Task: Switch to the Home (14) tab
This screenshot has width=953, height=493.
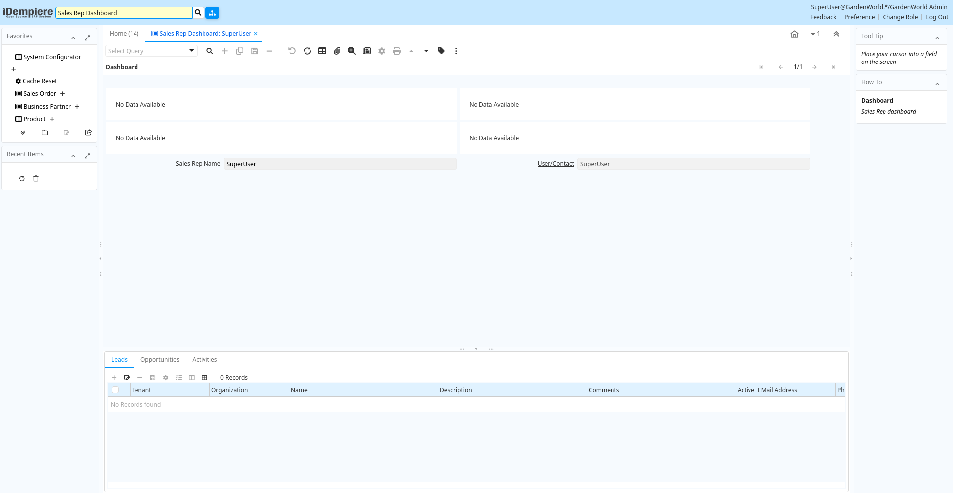Action: (x=124, y=34)
